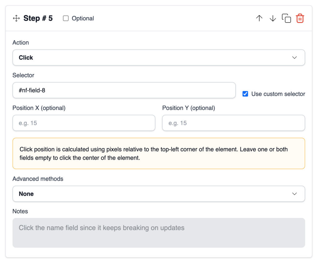
Task: Select the Notes text area
Action: click(x=158, y=233)
